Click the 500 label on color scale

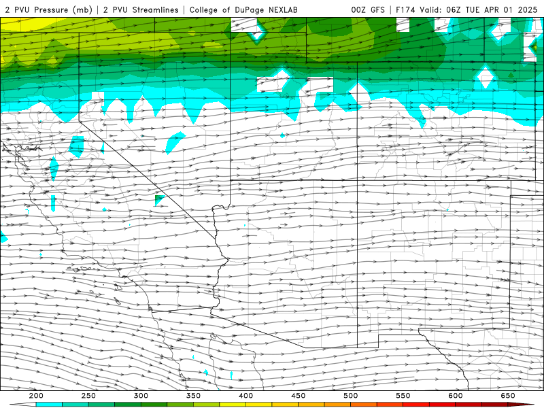351,396
